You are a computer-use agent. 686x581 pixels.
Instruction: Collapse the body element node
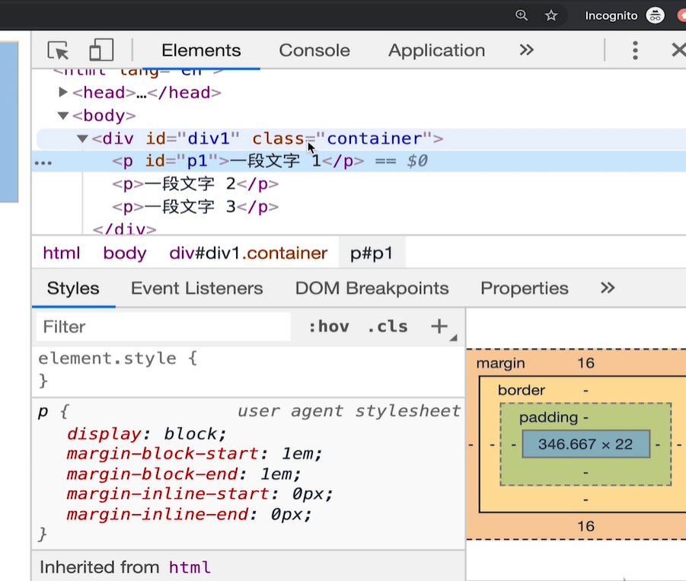[63, 116]
